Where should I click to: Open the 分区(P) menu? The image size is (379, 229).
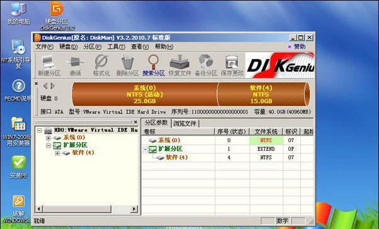(x=93, y=47)
